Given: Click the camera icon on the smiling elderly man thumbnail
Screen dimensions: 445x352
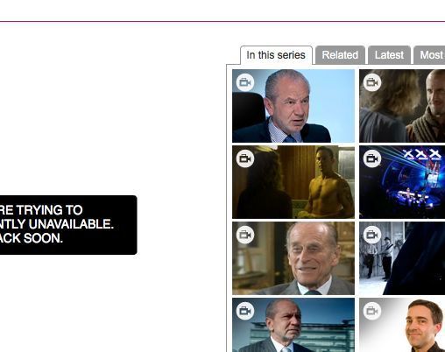Looking at the screenshot, I should click(x=245, y=235).
